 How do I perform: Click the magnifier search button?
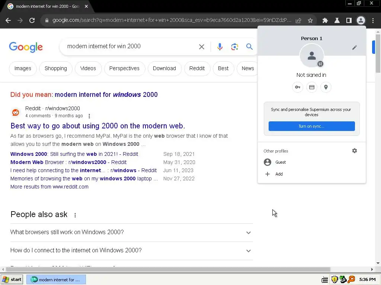pos(249,46)
